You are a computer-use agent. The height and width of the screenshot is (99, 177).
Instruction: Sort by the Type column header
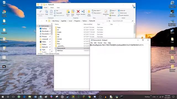click(98, 24)
